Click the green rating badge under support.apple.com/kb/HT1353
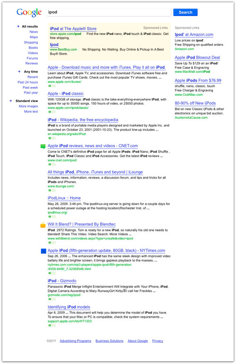The height and width of the screenshot is (364, 236). click(52, 325)
